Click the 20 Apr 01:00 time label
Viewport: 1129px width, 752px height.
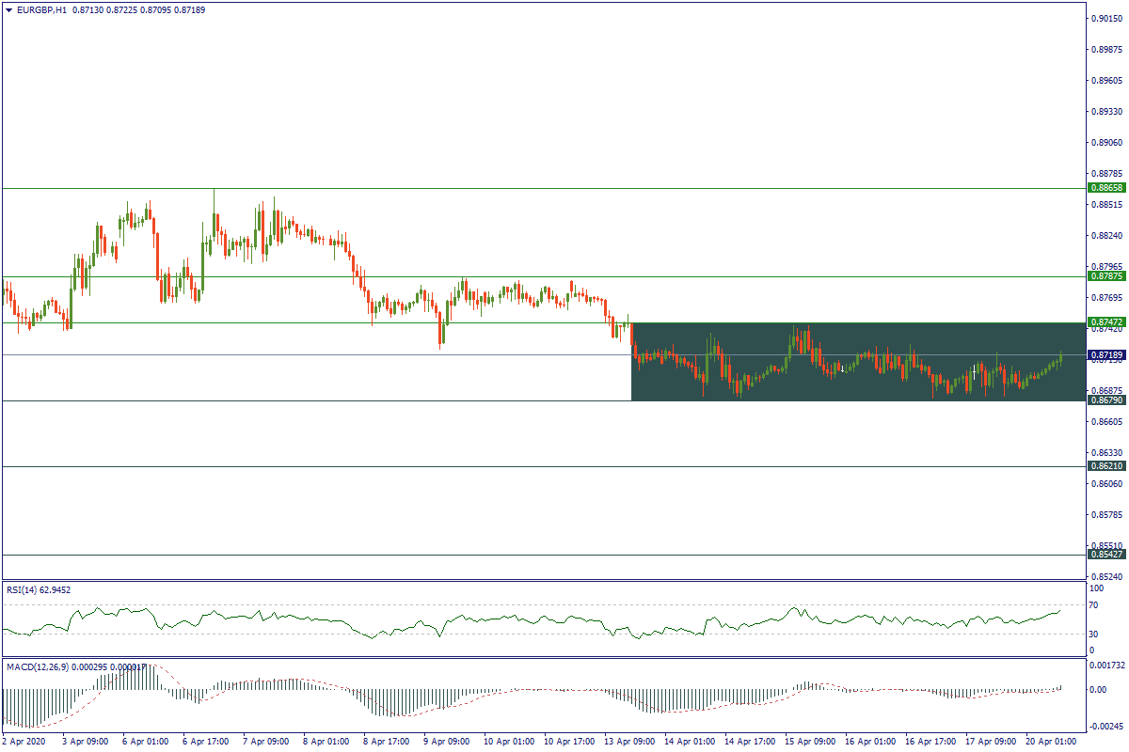(1051, 742)
